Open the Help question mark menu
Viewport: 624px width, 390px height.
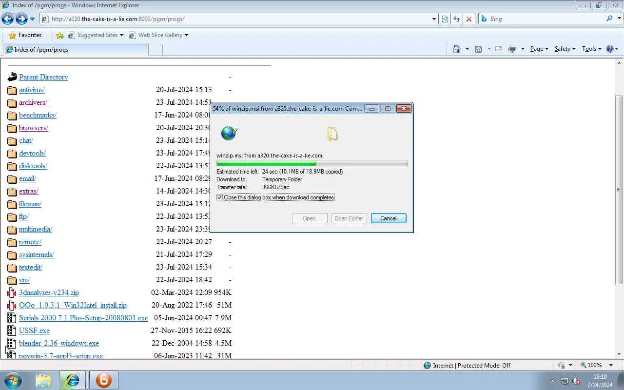[612, 49]
